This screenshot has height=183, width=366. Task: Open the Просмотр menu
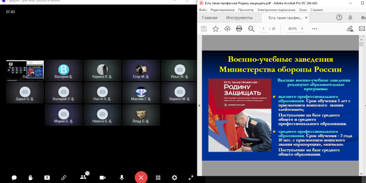[246, 10]
